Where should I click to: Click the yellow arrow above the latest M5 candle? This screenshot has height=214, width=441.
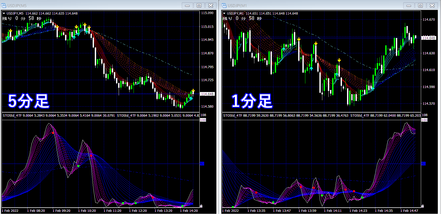click(193, 91)
